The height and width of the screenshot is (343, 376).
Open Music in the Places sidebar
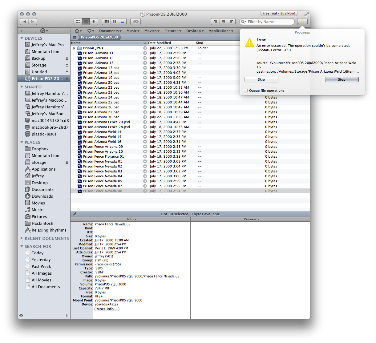tap(44, 210)
